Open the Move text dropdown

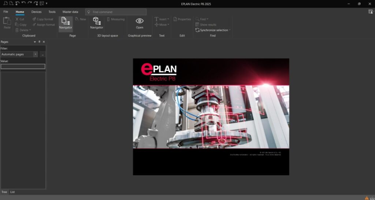click(162, 24)
